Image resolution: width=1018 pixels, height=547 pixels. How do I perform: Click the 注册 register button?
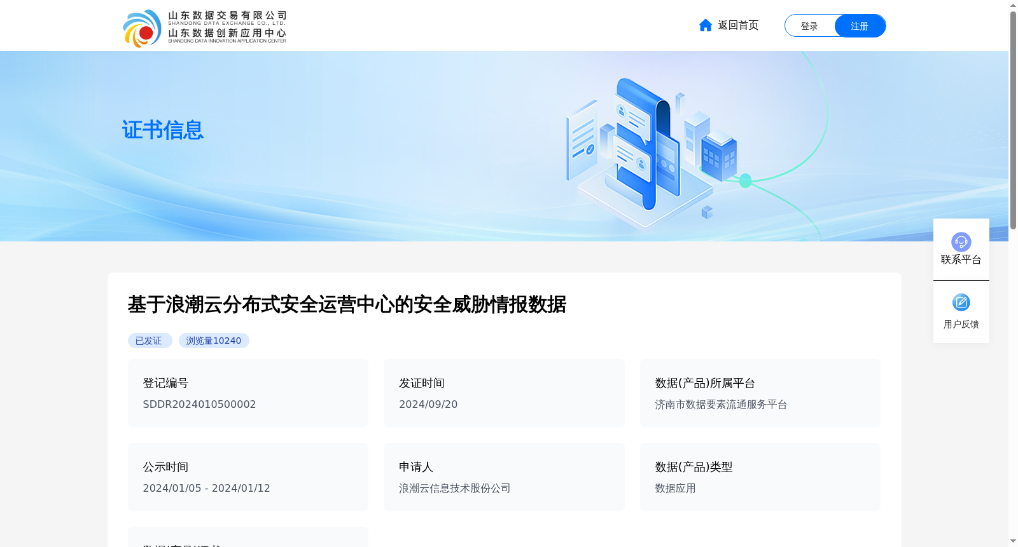860,26
